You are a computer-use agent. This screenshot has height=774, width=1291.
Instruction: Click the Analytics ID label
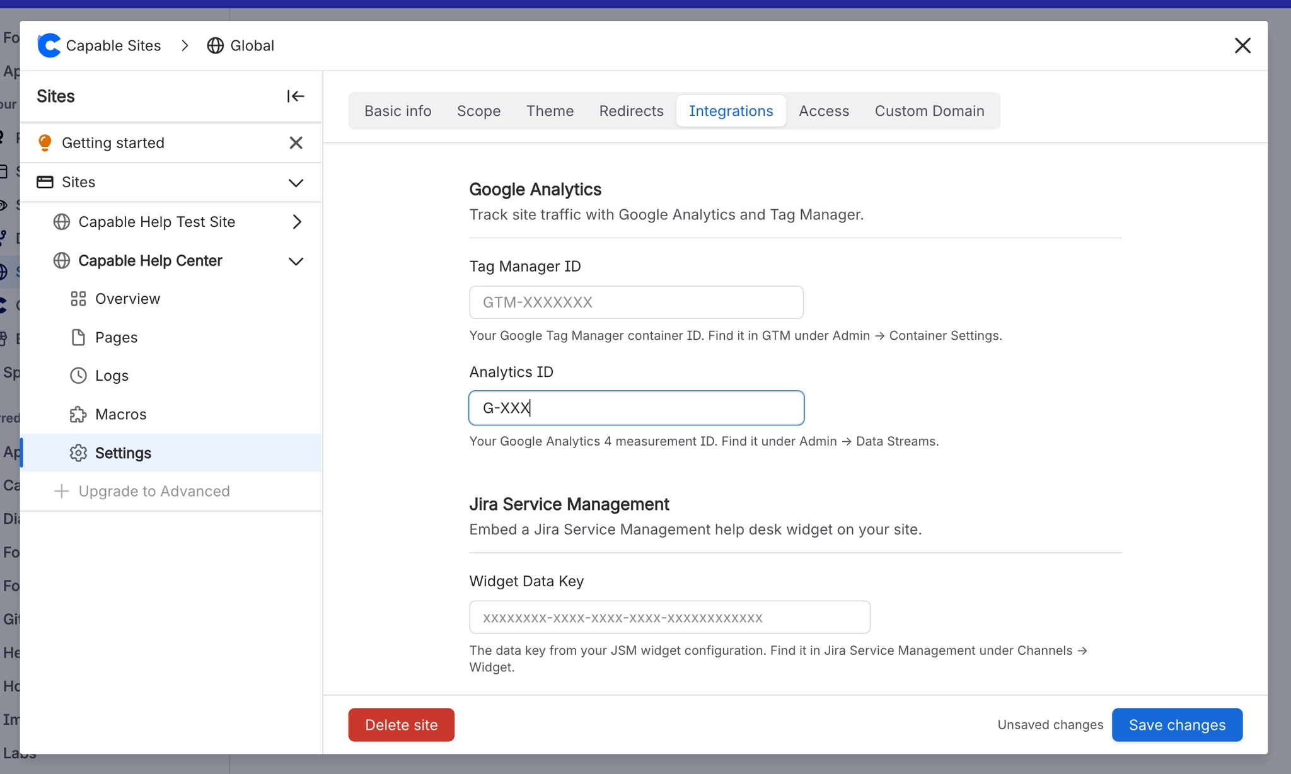pyautogui.click(x=511, y=372)
